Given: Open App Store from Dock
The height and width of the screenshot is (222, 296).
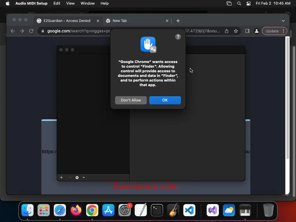Looking at the screenshot, I should 108,210.
